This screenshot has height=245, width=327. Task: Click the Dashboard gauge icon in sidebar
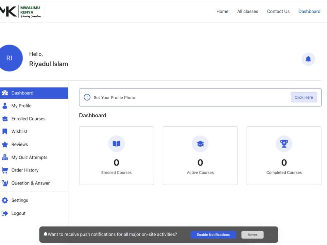pyautogui.click(x=5, y=93)
